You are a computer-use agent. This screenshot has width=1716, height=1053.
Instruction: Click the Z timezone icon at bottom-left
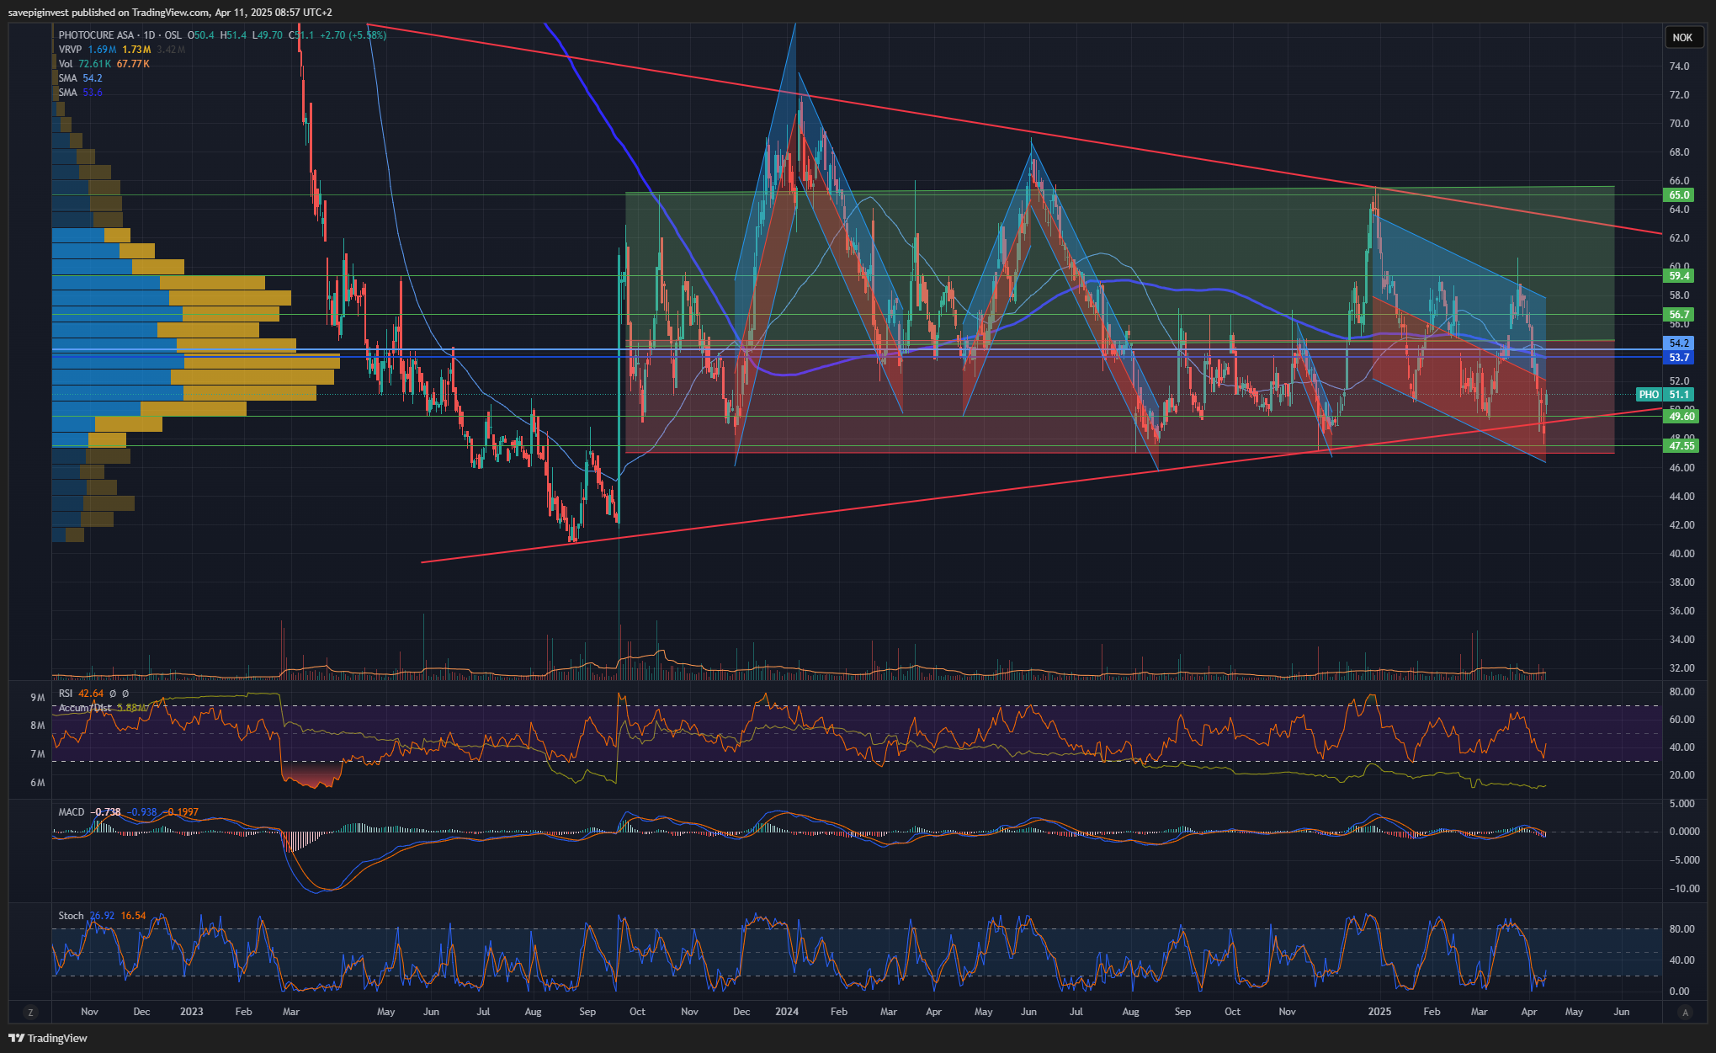point(30,1013)
